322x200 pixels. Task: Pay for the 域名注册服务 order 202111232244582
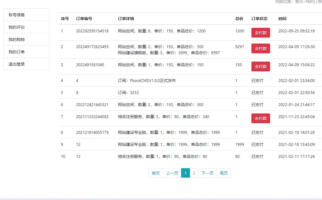260,118
